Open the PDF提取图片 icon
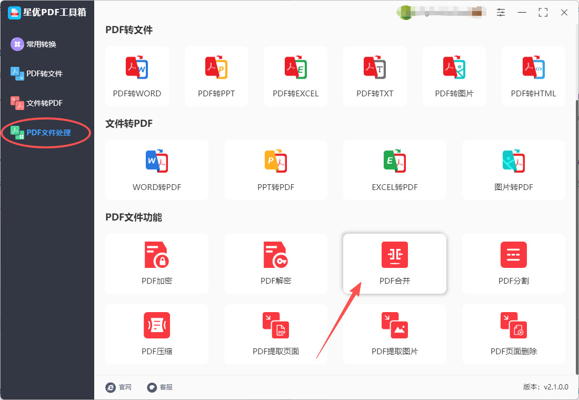The width and height of the screenshot is (579, 400). (395, 325)
